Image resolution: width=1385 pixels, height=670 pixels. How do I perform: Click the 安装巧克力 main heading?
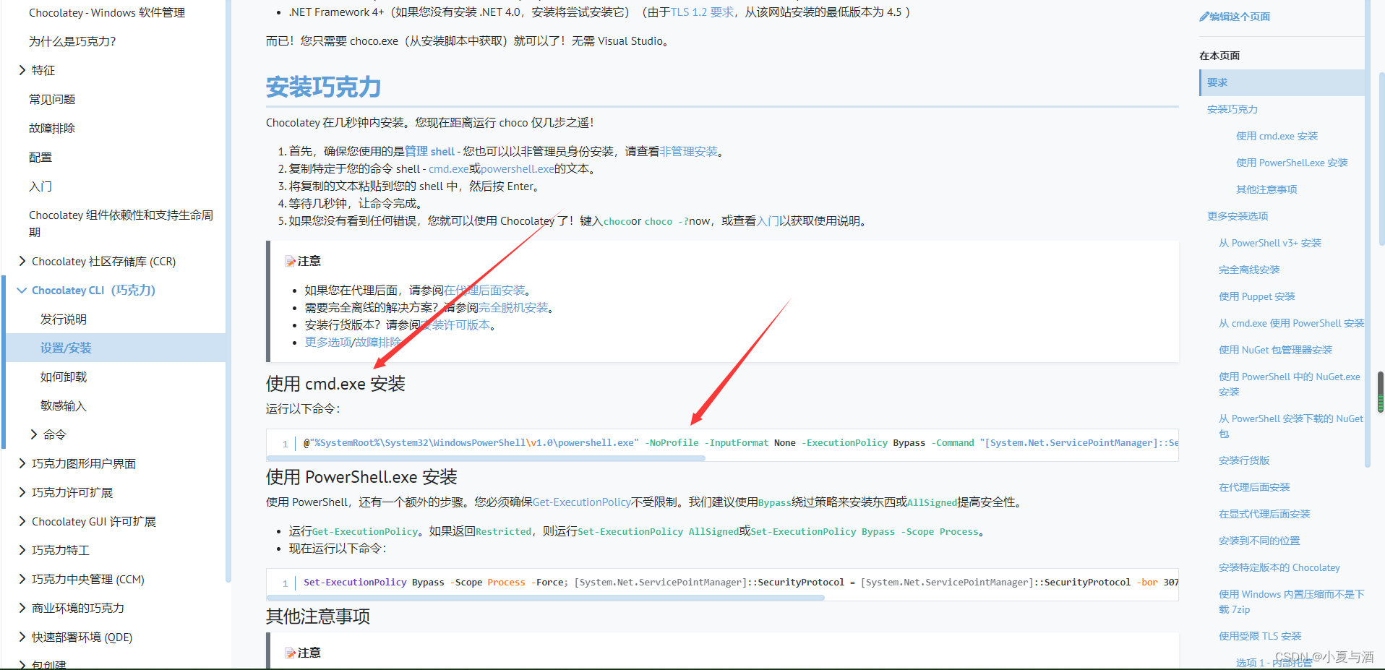[x=323, y=87]
